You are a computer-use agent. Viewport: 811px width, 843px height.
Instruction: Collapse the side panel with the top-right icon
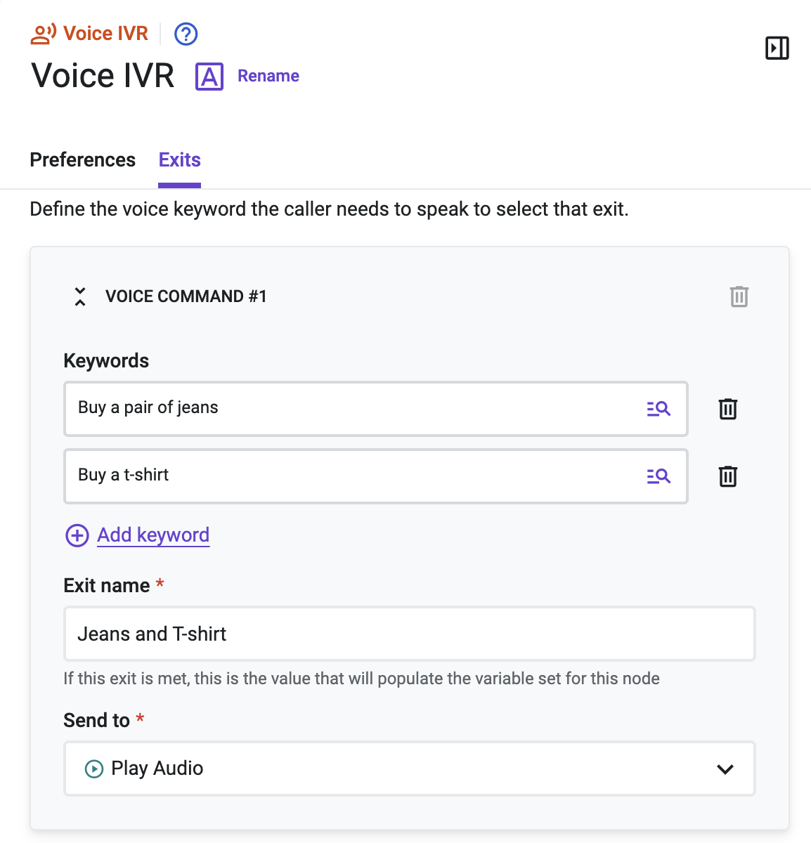click(777, 48)
